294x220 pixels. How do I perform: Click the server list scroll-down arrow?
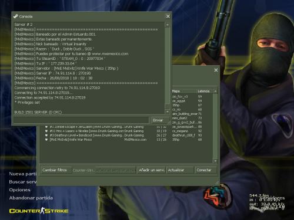[215, 161]
